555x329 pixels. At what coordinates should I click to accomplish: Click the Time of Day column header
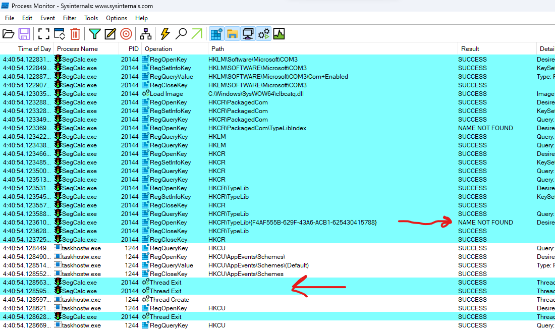(27, 49)
